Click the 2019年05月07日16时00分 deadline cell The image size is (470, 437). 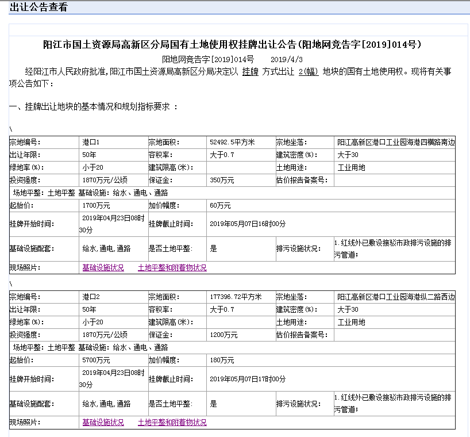pos(331,224)
